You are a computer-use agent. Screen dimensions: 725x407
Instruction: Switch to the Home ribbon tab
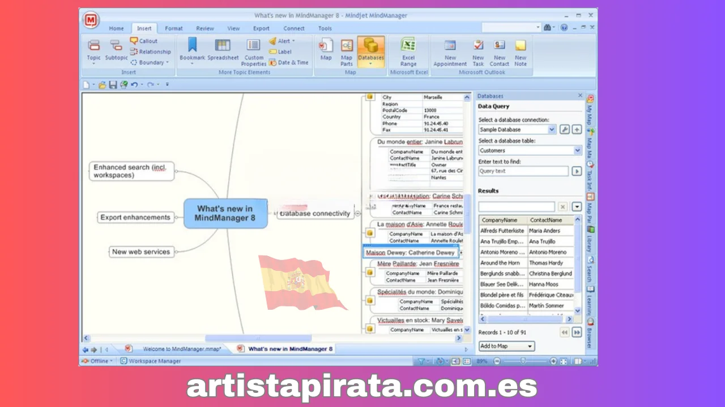(116, 28)
